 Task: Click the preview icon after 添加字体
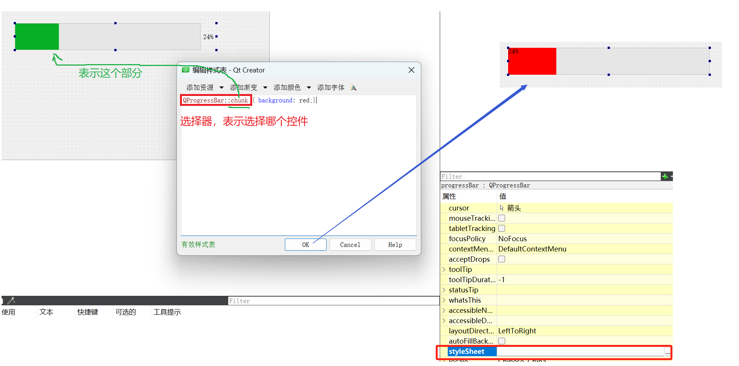[x=353, y=88]
